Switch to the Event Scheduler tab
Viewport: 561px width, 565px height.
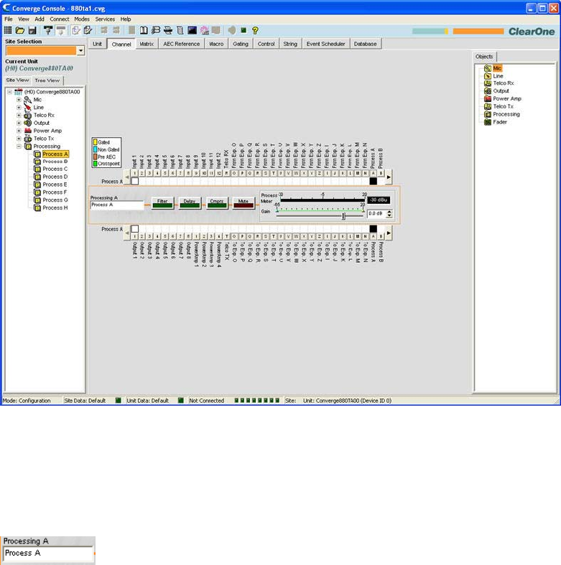(325, 44)
